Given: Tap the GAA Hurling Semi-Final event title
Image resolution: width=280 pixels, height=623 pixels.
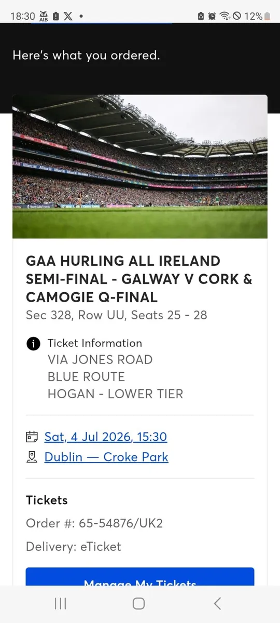Looking at the screenshot, I should click(139, 279).
